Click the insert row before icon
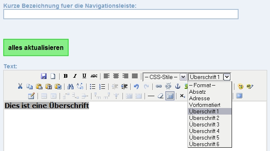 [66, 96]
